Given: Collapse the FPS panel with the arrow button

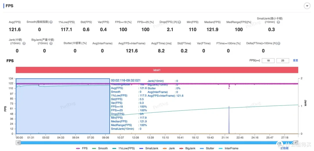Looking at the screenshot, I should pyautogui.click(x=307, y=6).
